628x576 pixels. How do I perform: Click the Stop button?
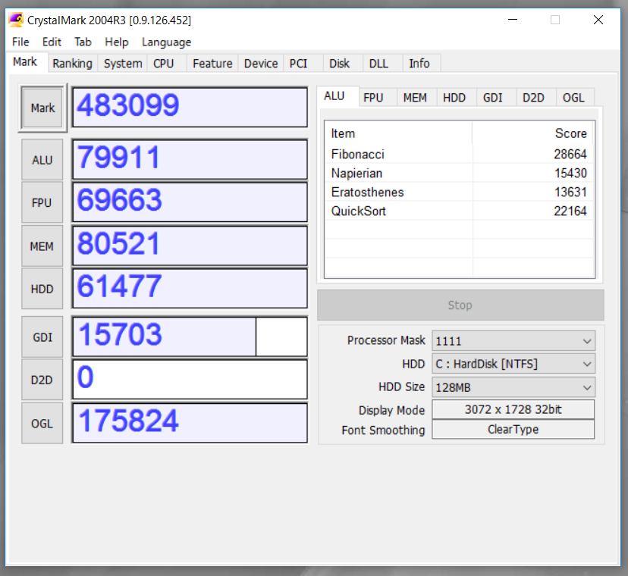tap(460, 305)
